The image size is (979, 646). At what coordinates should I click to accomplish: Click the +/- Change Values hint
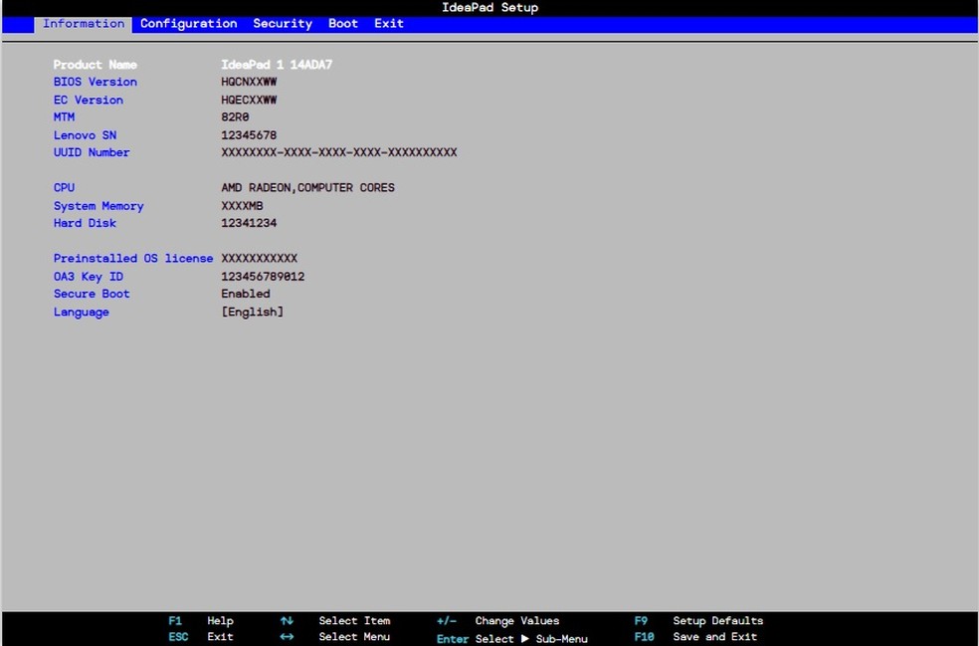497,621
